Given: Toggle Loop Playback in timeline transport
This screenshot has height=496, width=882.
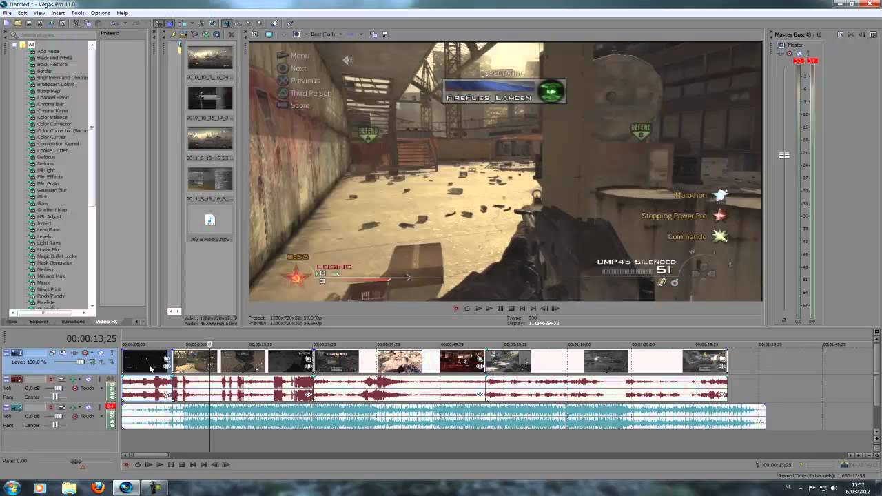Looking at the screenshot, I should click(138, 465).
